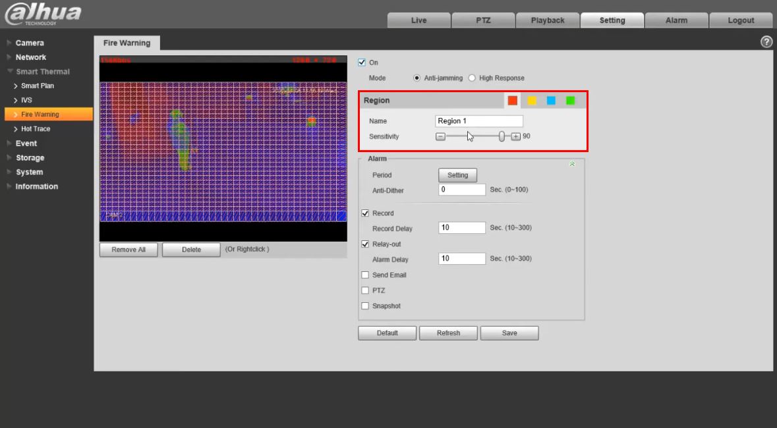The width and height of the screenshot is (777, 428).
Task: Click the Region Name input field
Action: point(479,121)
